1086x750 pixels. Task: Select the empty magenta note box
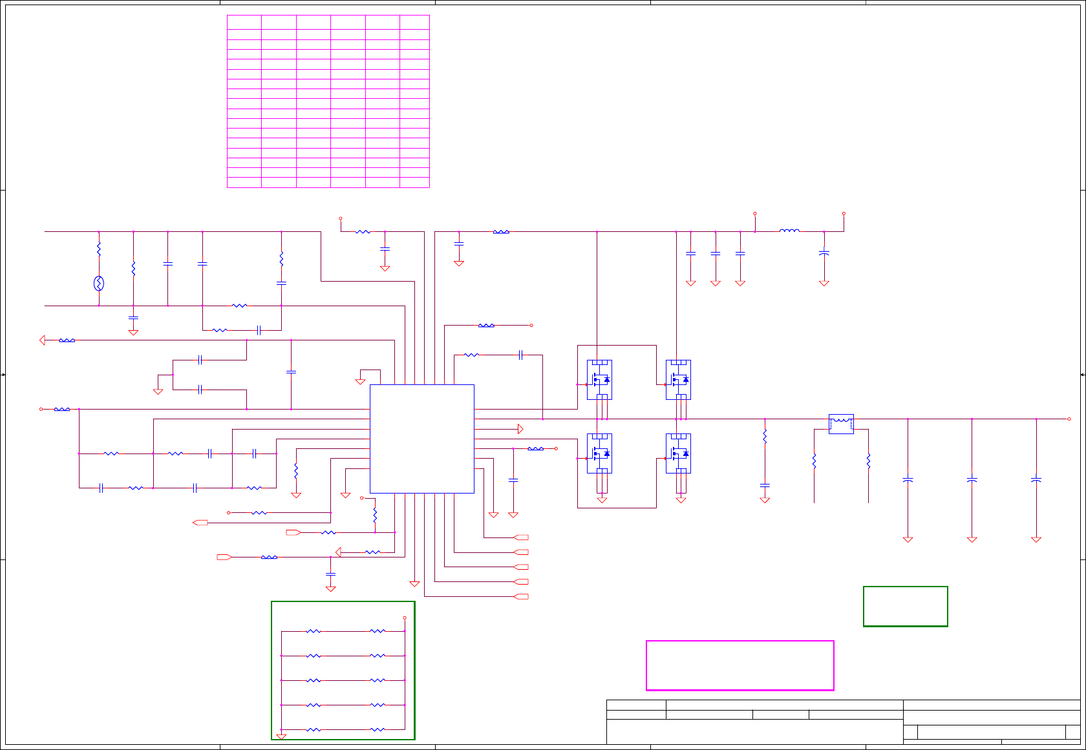[740, 665]
